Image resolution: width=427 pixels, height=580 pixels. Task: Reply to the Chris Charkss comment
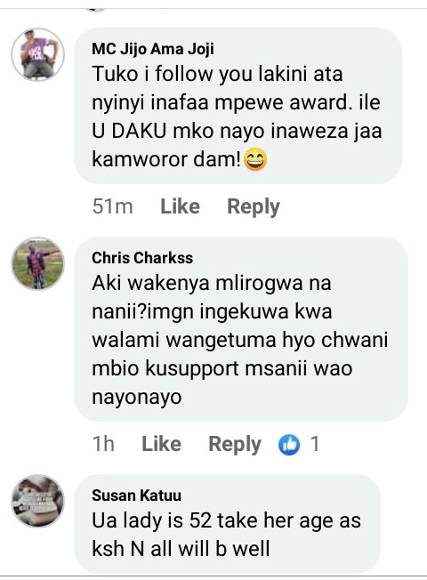tap(235, 444)
